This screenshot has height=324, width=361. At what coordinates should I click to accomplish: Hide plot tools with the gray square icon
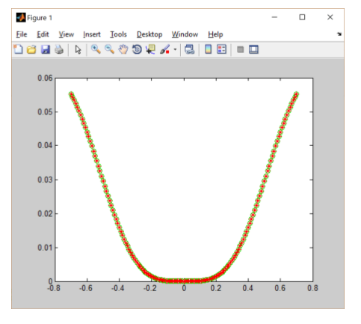240,49
